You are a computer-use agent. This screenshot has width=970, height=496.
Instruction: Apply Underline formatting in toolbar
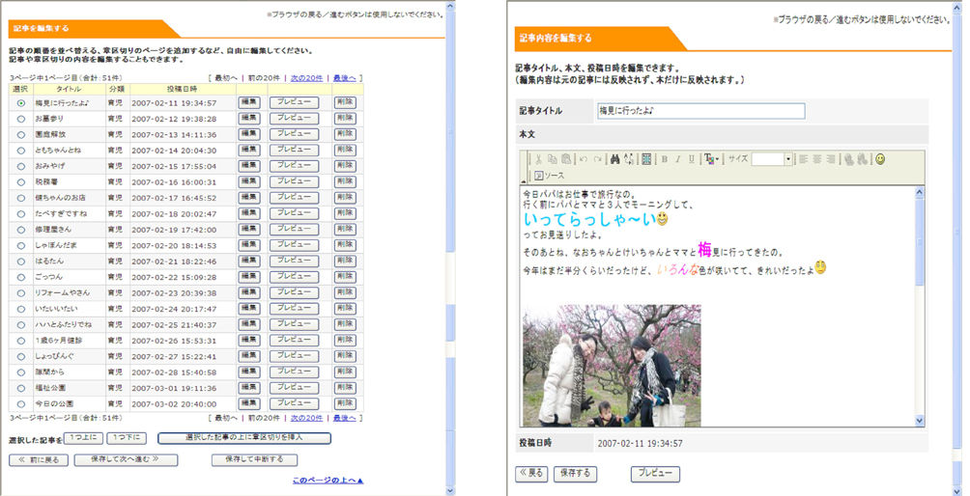tap(692, 159)
